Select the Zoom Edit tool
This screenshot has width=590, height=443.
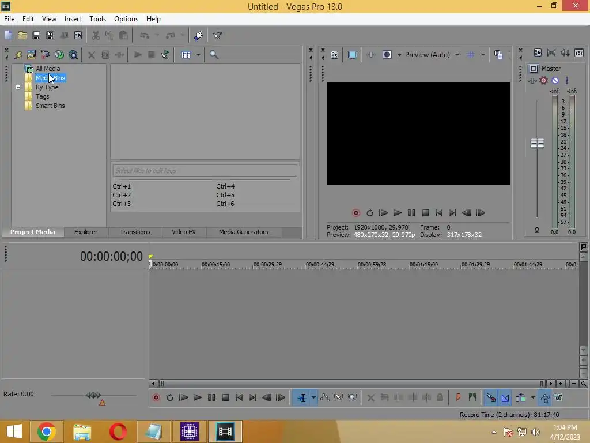(352, 397)
